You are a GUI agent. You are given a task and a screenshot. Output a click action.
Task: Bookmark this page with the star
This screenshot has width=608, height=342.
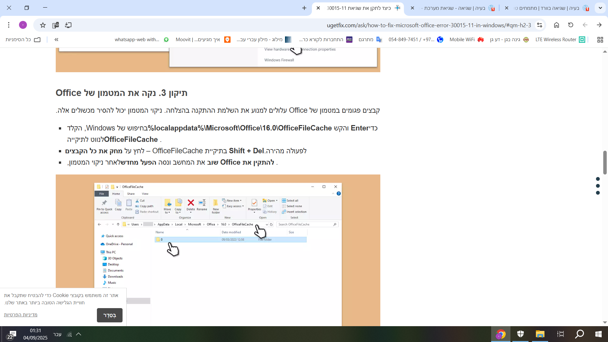click(43, 25)
